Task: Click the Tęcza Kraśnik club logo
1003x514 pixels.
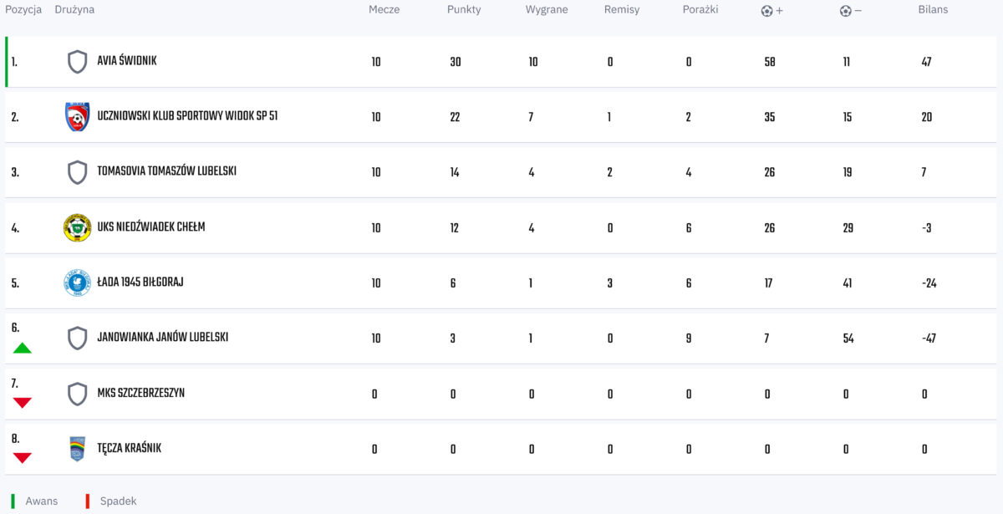Action: [x=77, y=449]
